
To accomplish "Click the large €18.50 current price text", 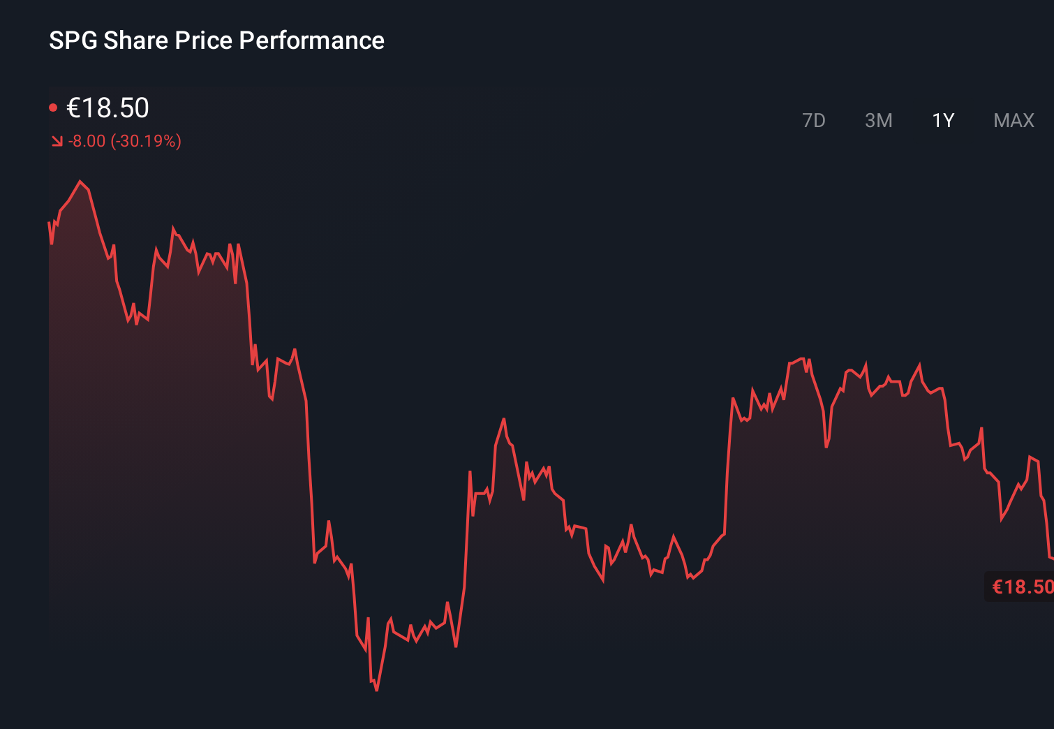I will [x=108, y=108].
